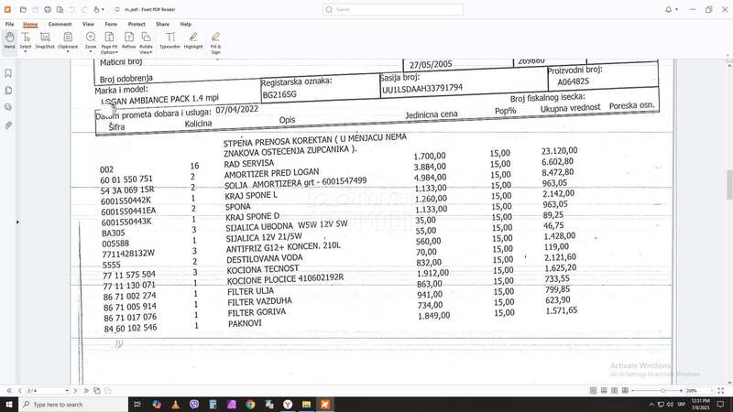The height and width of the screenshot is (412, 733).
Task: Open the 200% zoom level dropdown
Action: (x=713, y=391)
